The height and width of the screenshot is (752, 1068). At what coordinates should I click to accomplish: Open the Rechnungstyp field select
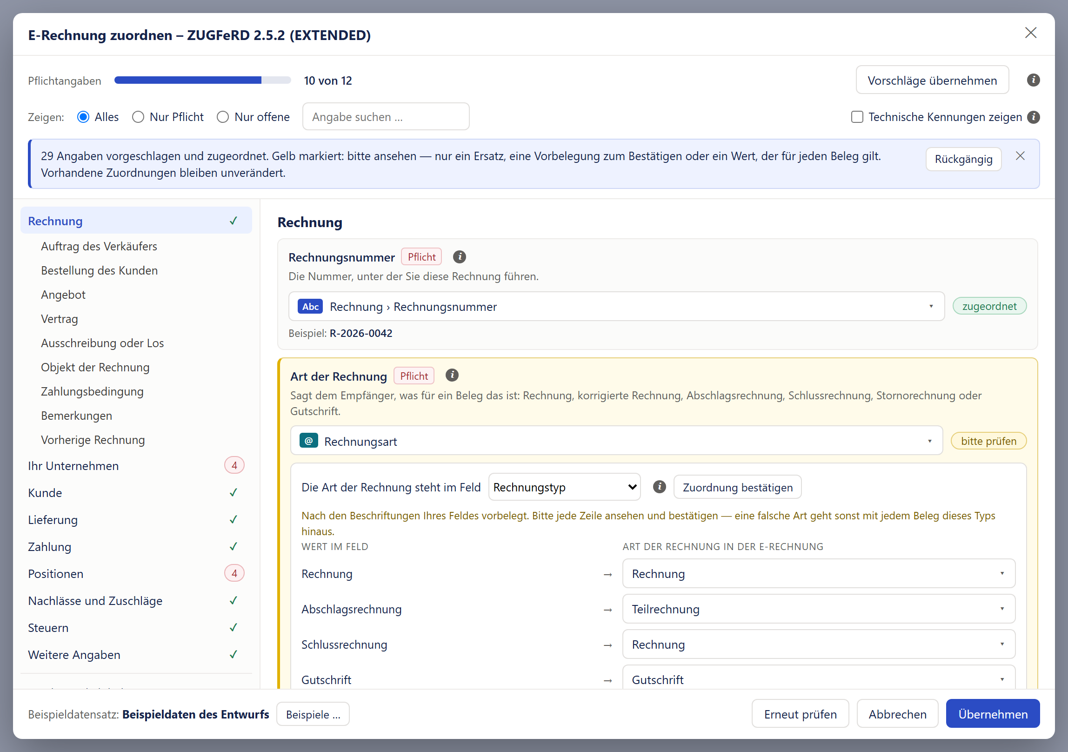[x=564, y=487]
